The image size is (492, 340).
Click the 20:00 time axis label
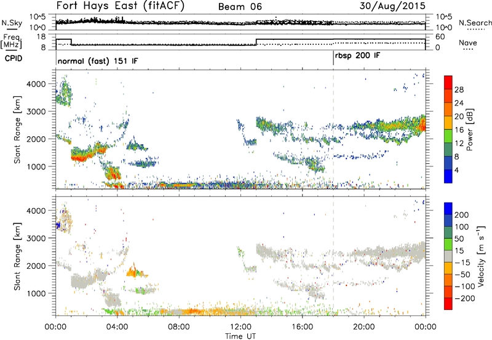(363, 327)
